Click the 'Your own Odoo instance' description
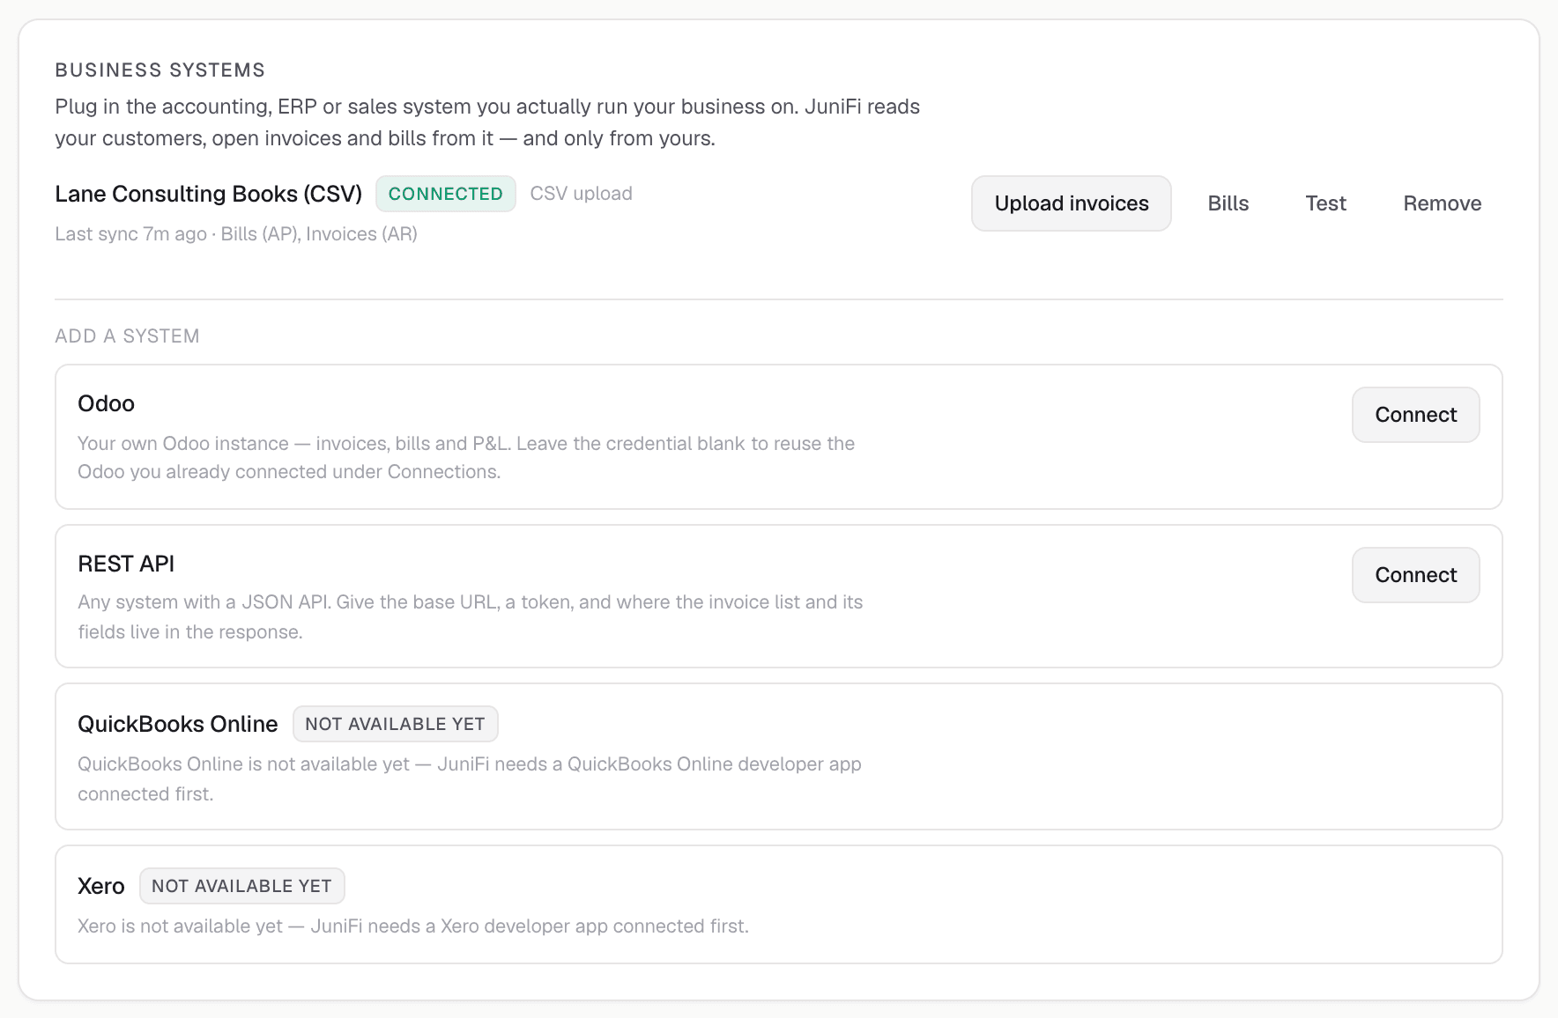Image resolution: width=1558 pixels, height=1018 pixels. [466, 458]
